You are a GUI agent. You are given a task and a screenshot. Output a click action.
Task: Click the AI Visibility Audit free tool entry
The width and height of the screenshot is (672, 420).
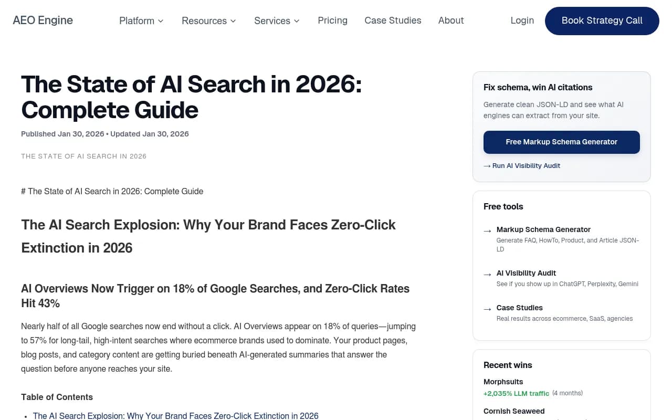(x=526, y=273)
